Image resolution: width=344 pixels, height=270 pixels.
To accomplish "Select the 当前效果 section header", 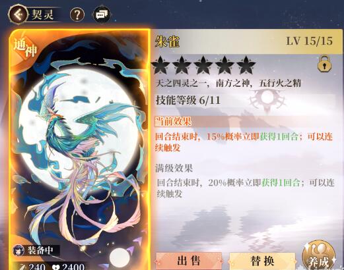I will (173, 121).
